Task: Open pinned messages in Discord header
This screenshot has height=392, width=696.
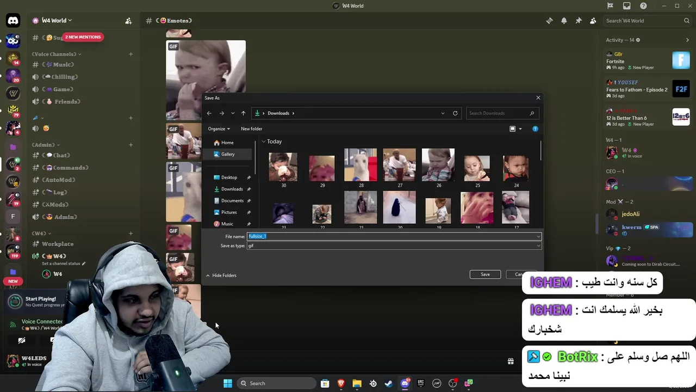Action: tap(579, 21)
